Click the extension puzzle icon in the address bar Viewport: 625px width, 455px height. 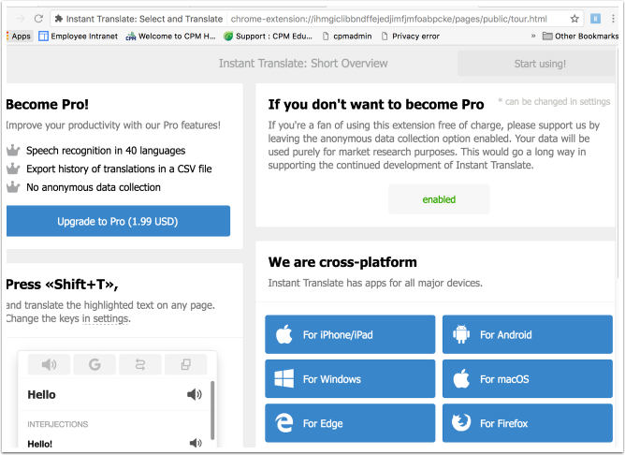pos(59,19)
